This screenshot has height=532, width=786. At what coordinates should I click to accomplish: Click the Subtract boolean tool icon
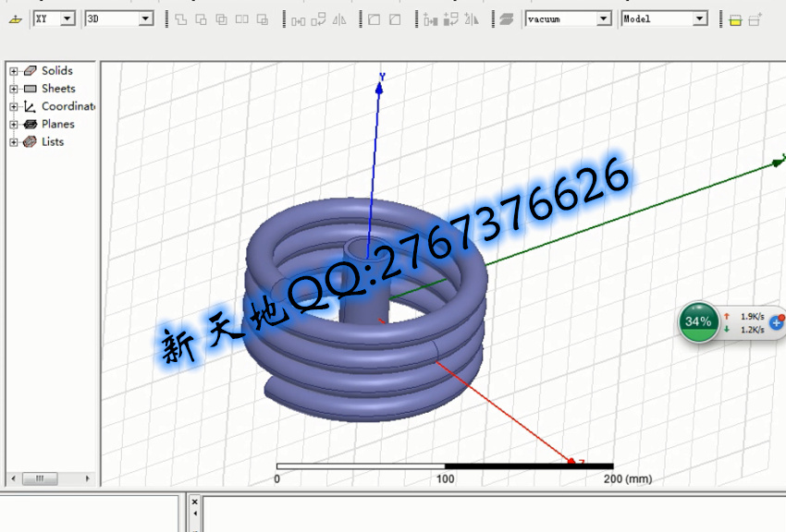point(201,18)
